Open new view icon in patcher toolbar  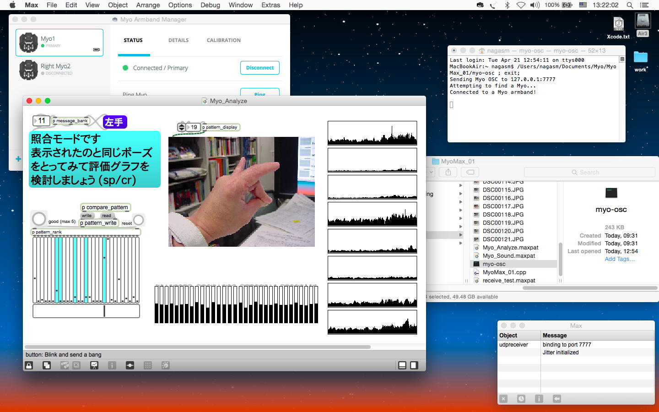[47, 365]
